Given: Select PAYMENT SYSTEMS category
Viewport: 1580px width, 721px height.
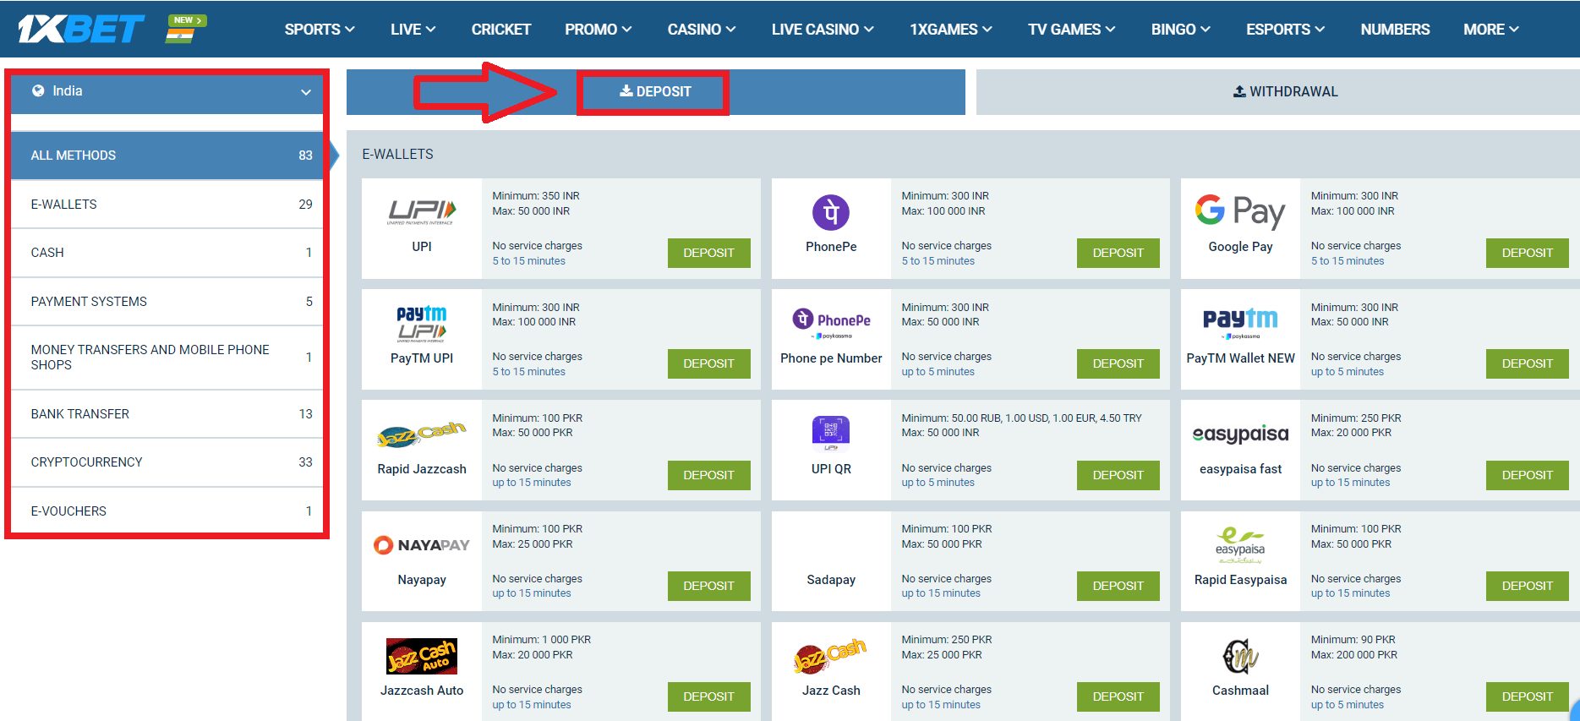Looking at the screenshot, I should click(x=167, y=301).
